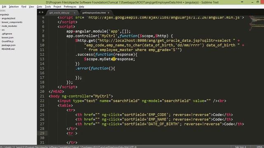Open the package.json file
The width and height of the screenshot is (264, 148).
(x=9, y=45)
